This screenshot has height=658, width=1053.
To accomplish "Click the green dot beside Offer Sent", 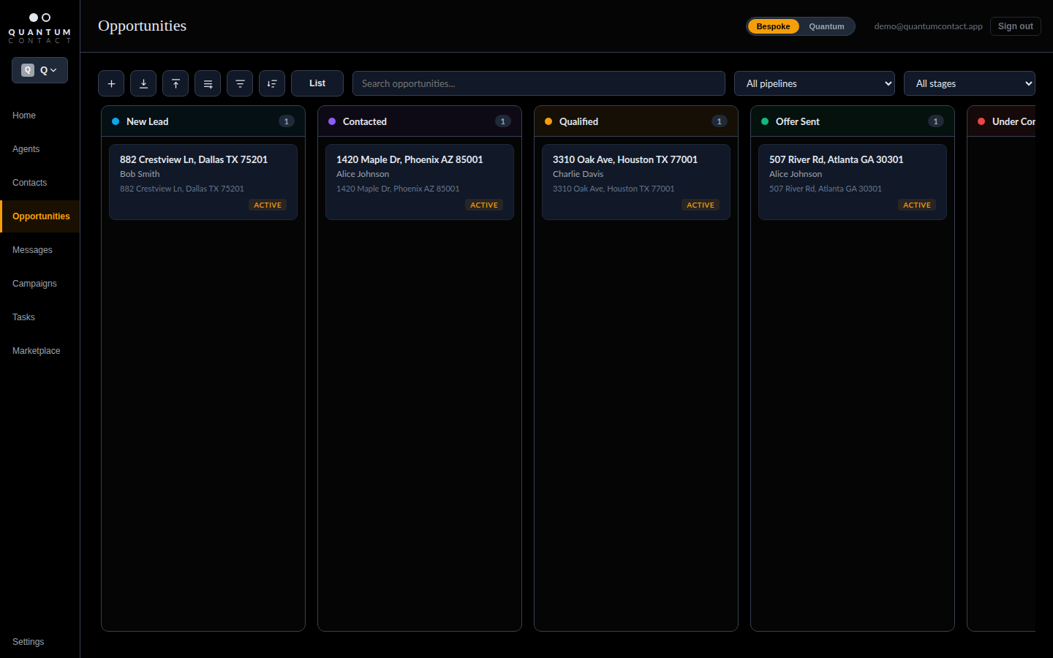I will [x=765, y=121].
